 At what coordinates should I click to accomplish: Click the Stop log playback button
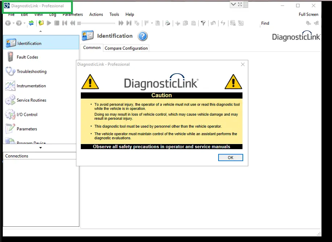click(x=57, y=23)
